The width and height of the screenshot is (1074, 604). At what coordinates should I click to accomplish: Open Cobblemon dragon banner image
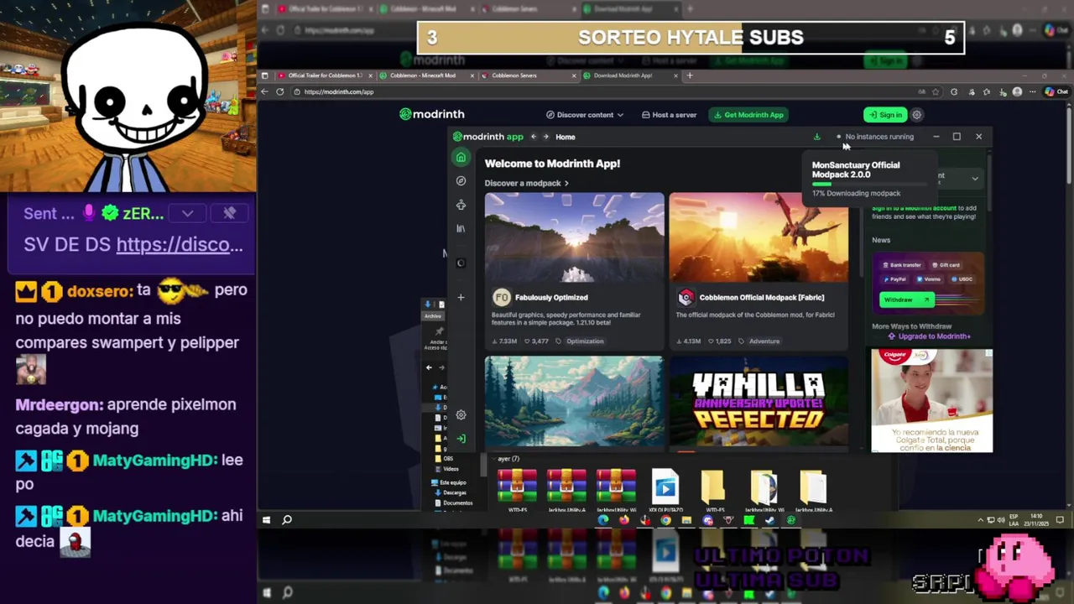[x=759, y=237]
